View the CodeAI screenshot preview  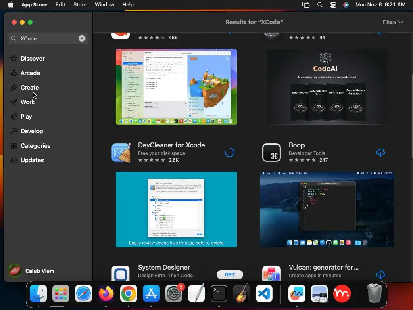[x=327, y=87]
